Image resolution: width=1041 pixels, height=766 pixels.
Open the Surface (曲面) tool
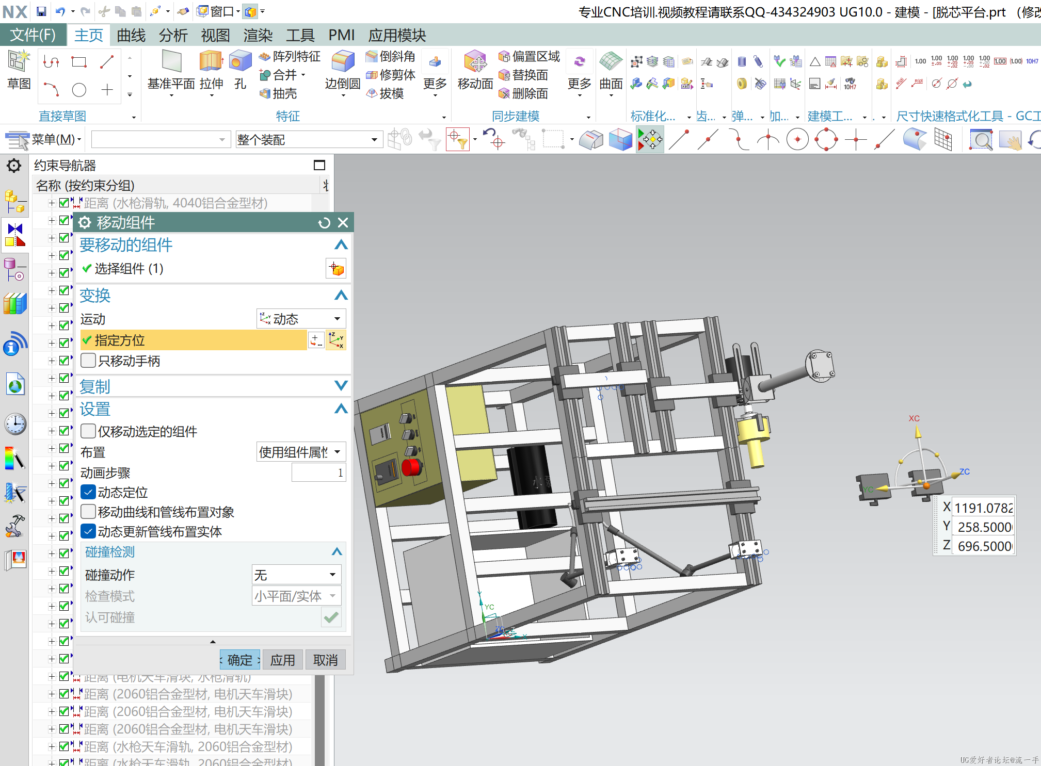611,62
